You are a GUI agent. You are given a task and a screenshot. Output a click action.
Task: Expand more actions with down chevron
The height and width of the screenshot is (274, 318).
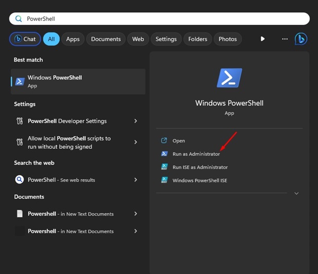(296, 193)
